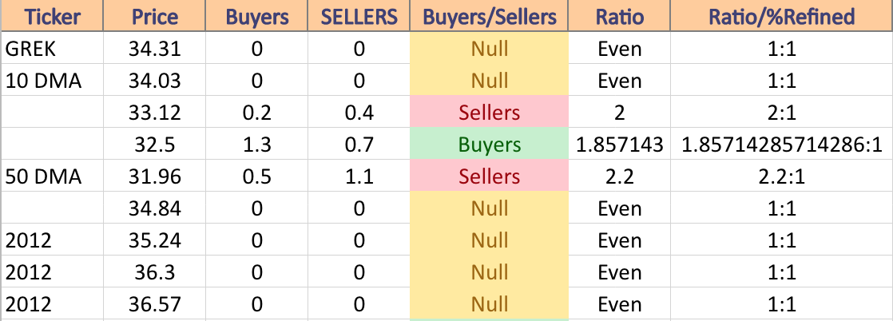This screenshot has width=893, height=321.
Task: Select the Price column header
Action: pyautogui.click(x=154, y=16)
